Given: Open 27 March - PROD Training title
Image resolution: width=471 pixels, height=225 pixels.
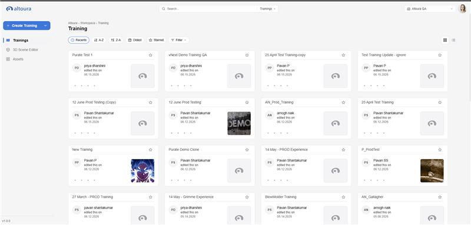Looking at the screenshot, I should tap(92, 197).
